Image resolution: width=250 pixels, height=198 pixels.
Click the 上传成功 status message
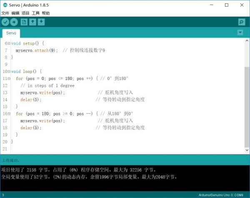click(11, 160)
